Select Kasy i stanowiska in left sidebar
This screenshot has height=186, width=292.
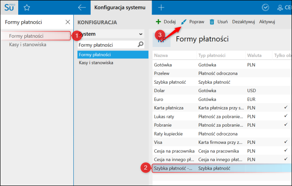click(x=28, y=44)
